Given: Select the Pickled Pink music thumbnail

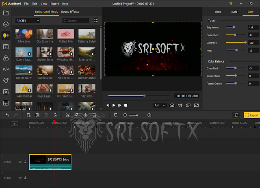Looking at the screenshot, I should click(x=66, y=34).
